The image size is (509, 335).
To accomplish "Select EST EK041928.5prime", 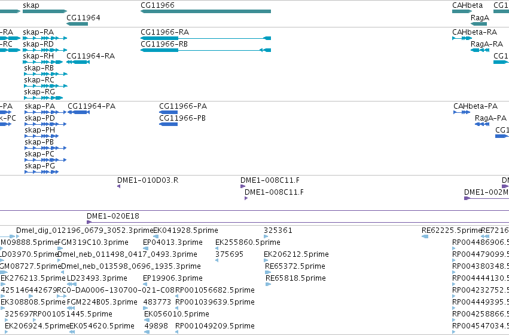I will 185,230.
